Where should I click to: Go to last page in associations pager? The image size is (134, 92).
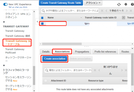[126, 70]
